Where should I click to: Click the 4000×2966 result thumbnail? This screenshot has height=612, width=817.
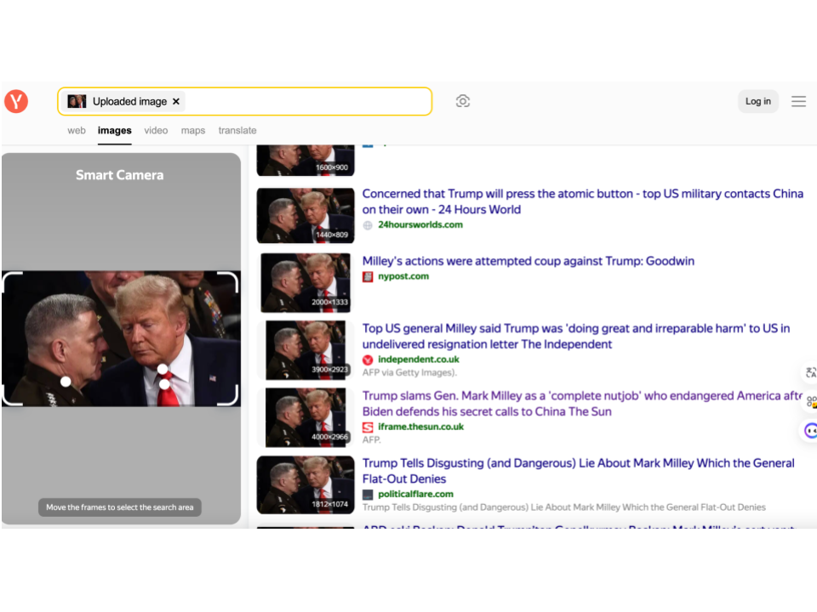[306, 417]
